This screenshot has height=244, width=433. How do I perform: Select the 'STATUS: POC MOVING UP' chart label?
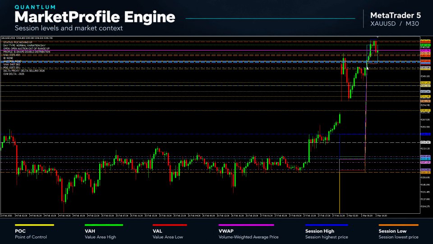18,42
